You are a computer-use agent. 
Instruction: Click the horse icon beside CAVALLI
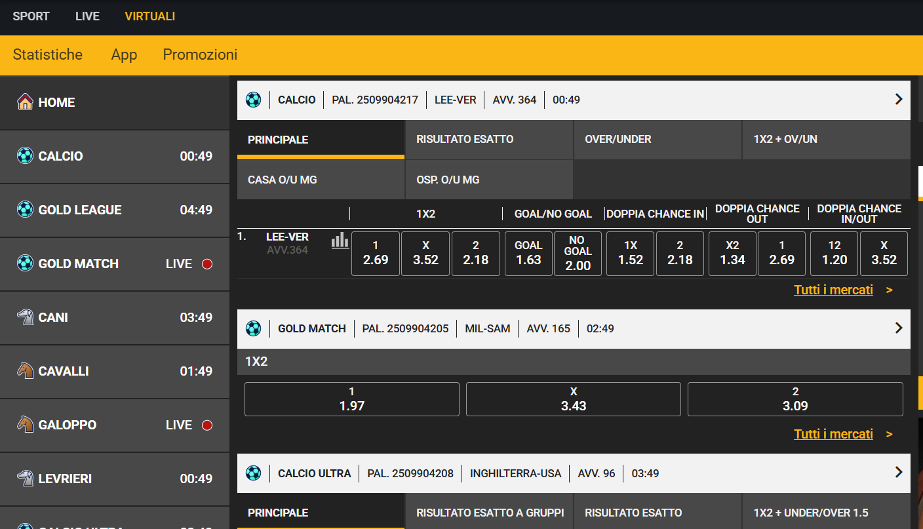pos(25,371)
